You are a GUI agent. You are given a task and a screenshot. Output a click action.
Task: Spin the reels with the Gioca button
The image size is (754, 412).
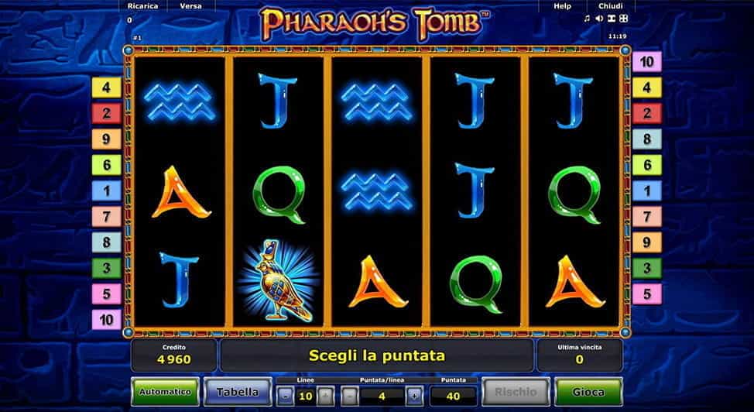[588, 392]
